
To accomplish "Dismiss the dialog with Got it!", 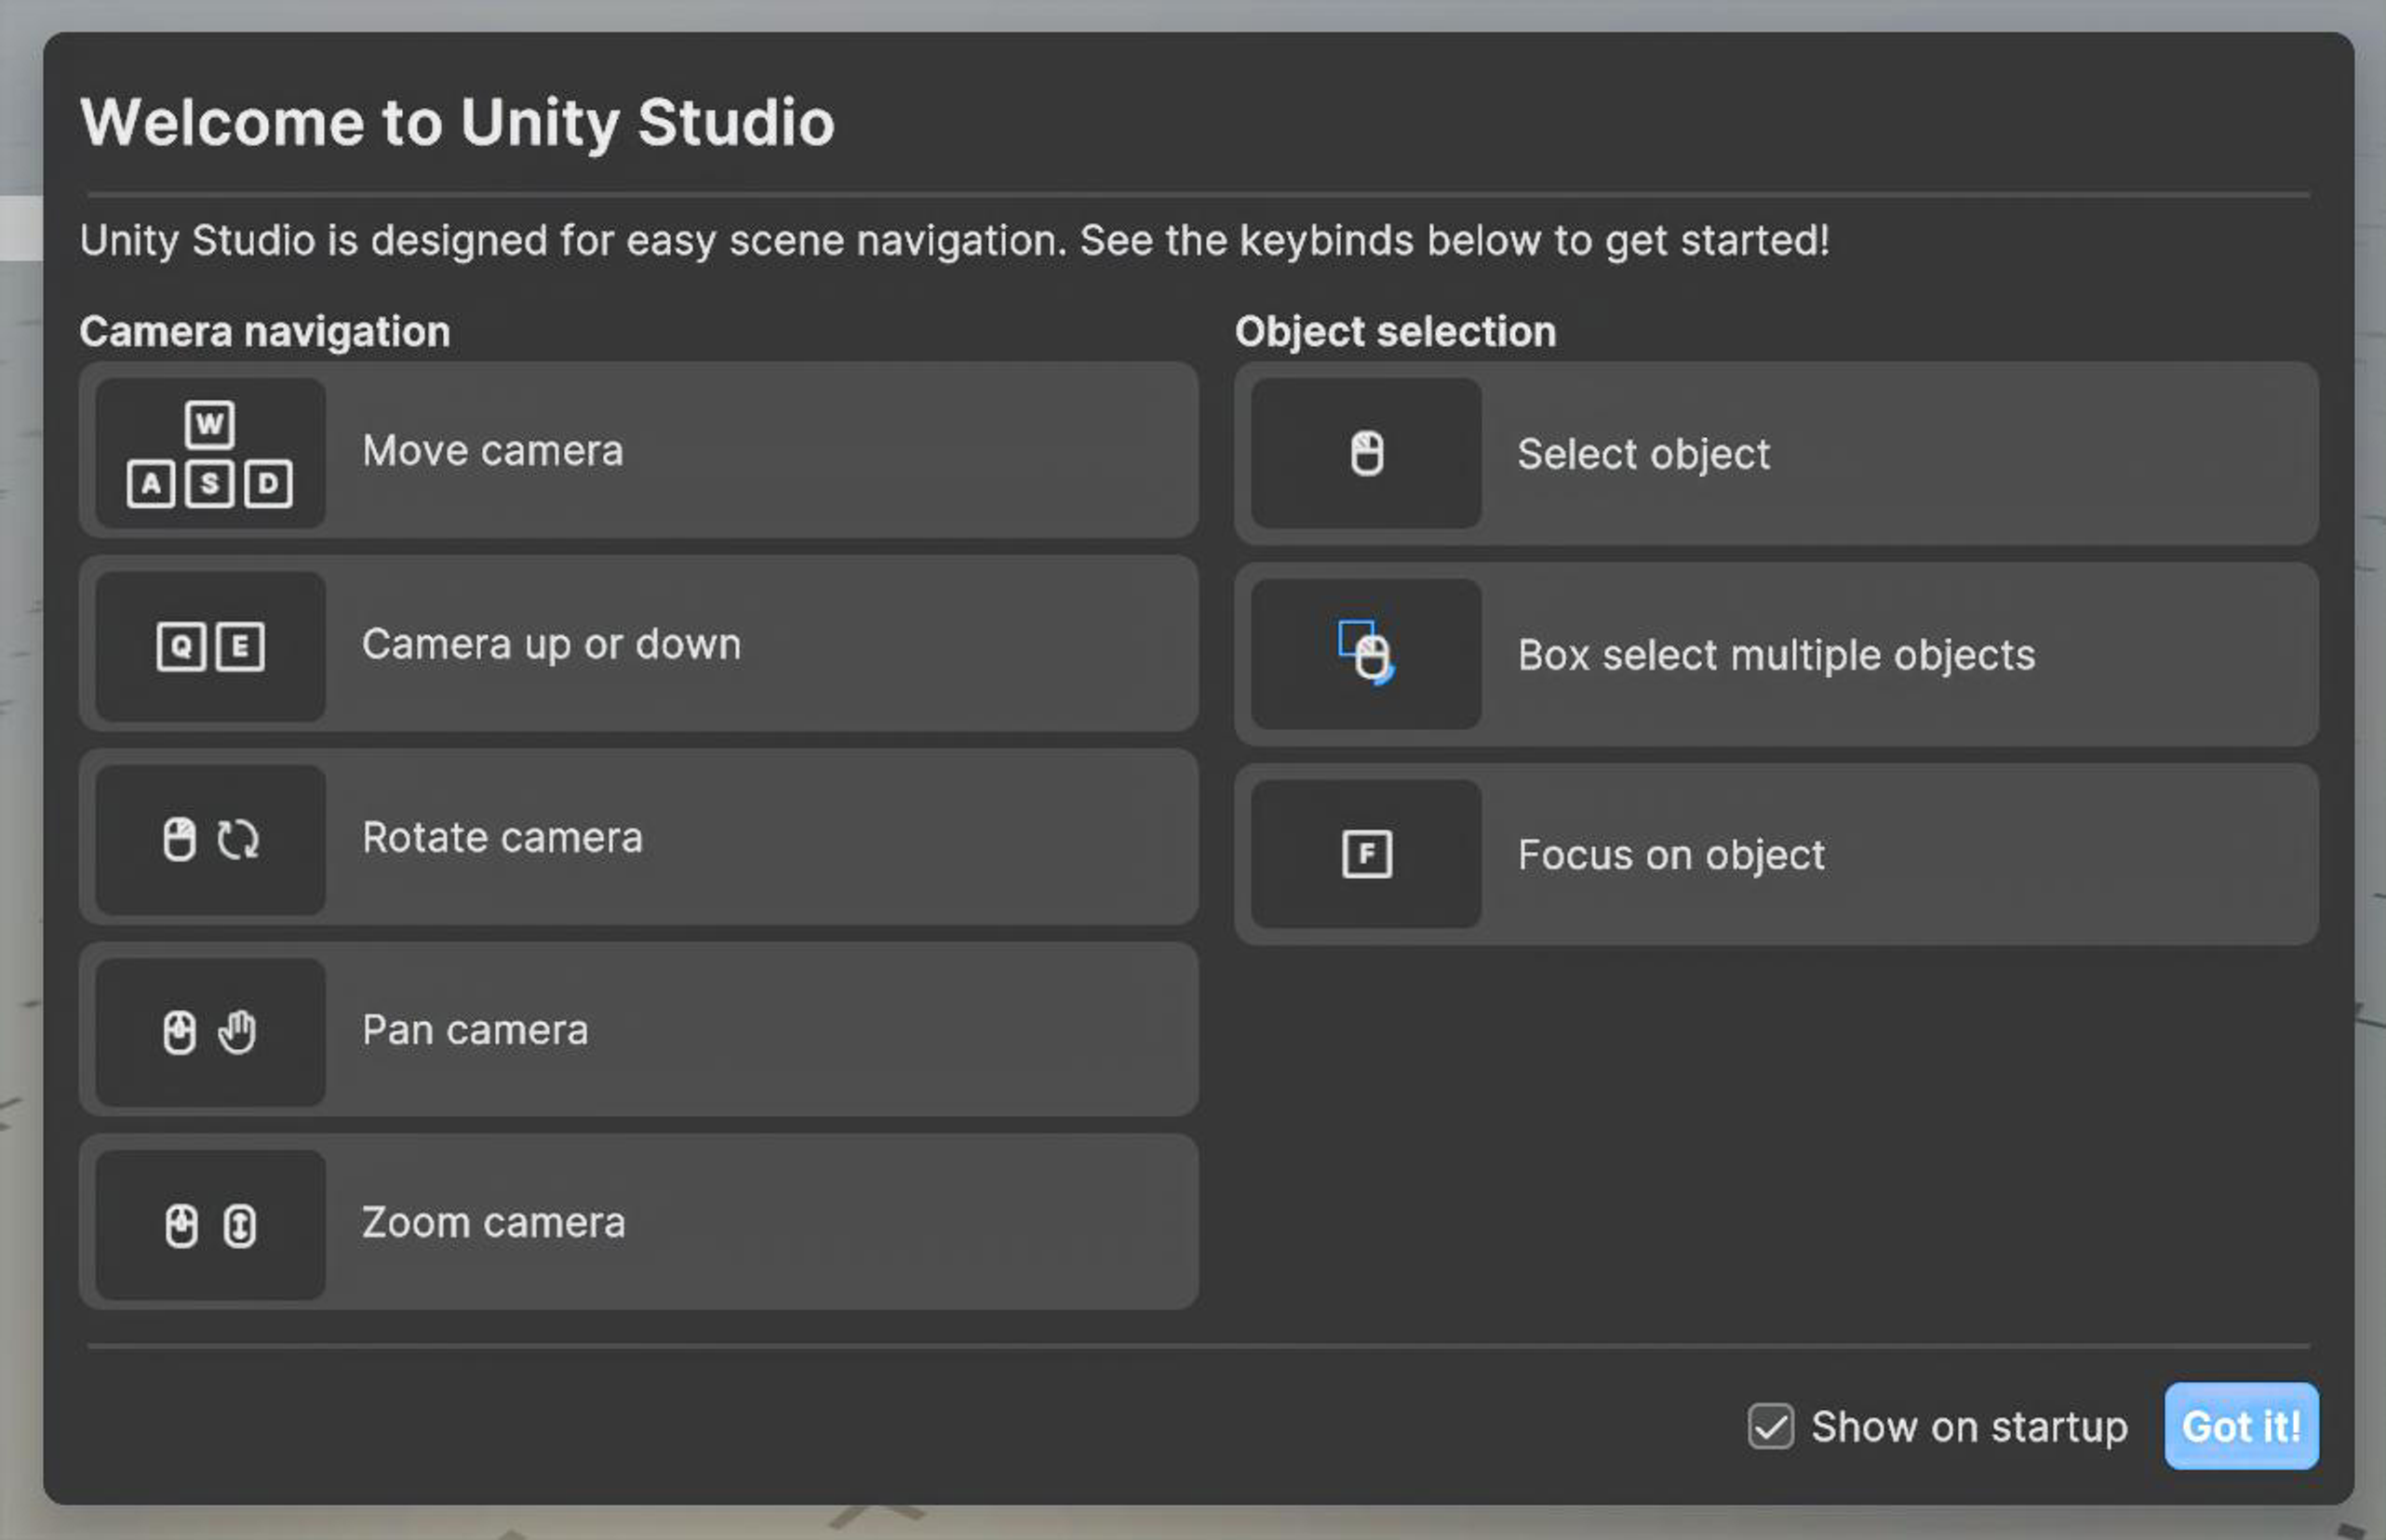I will click(2241, 1426).
